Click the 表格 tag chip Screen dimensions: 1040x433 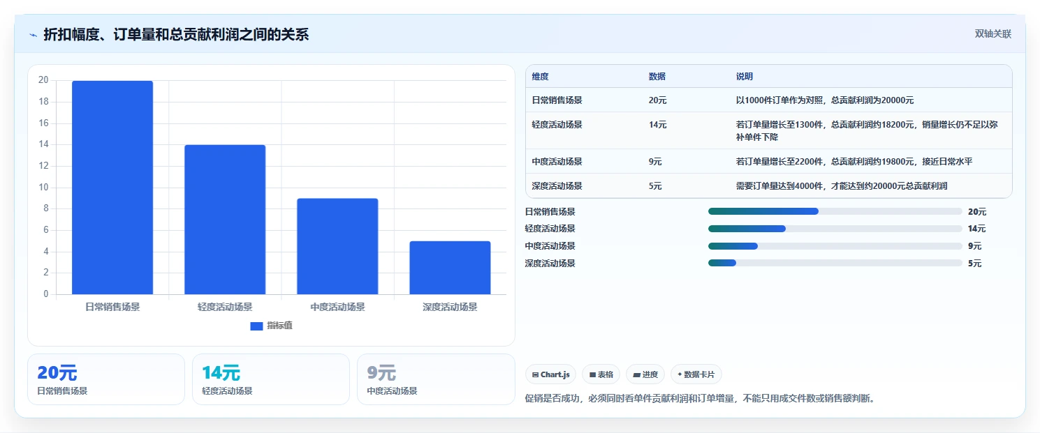pyautogui.click(x=601, y=374)
